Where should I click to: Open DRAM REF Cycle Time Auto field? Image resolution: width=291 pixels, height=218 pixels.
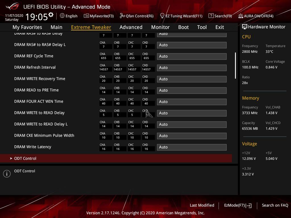pos(192,56)
